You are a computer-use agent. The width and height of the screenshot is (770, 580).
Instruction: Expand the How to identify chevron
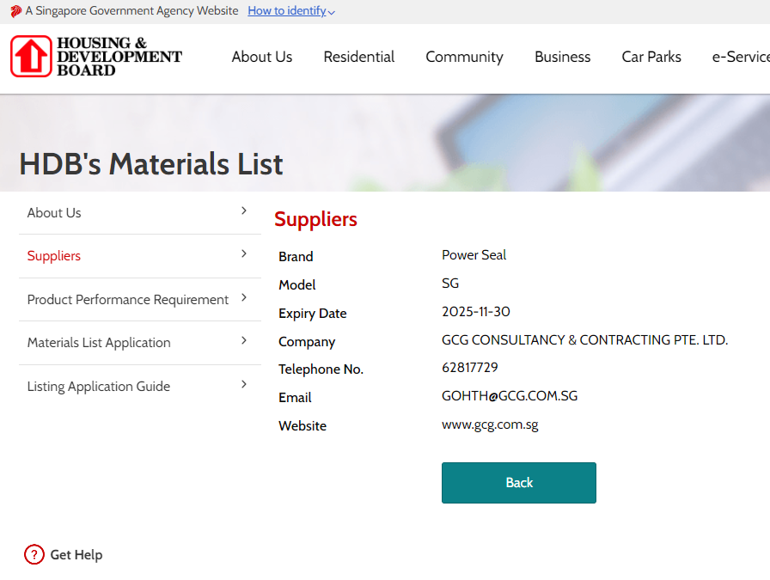click(332, 12)
